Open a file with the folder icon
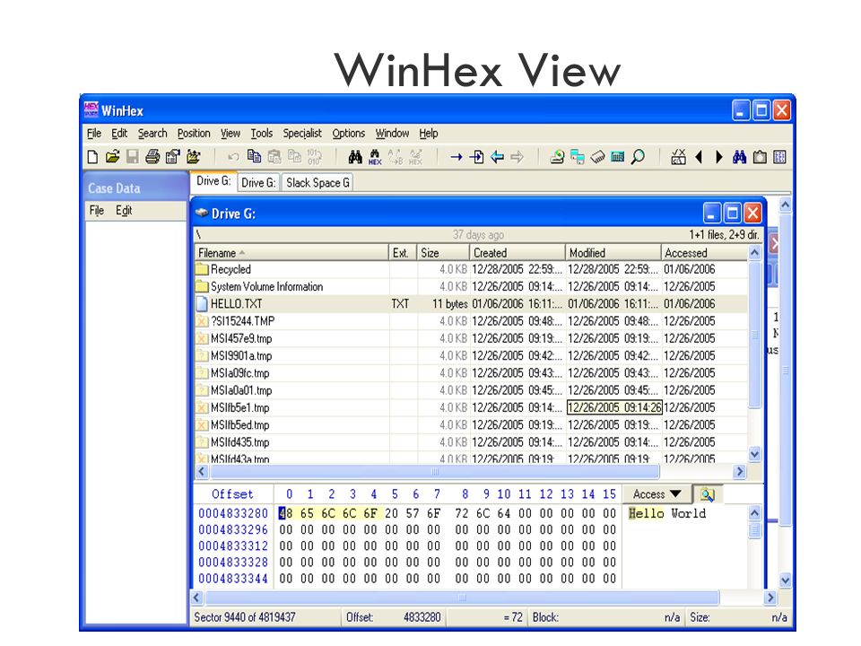The width and height of the screenshot is (861, 646). [x=113, y=157]
